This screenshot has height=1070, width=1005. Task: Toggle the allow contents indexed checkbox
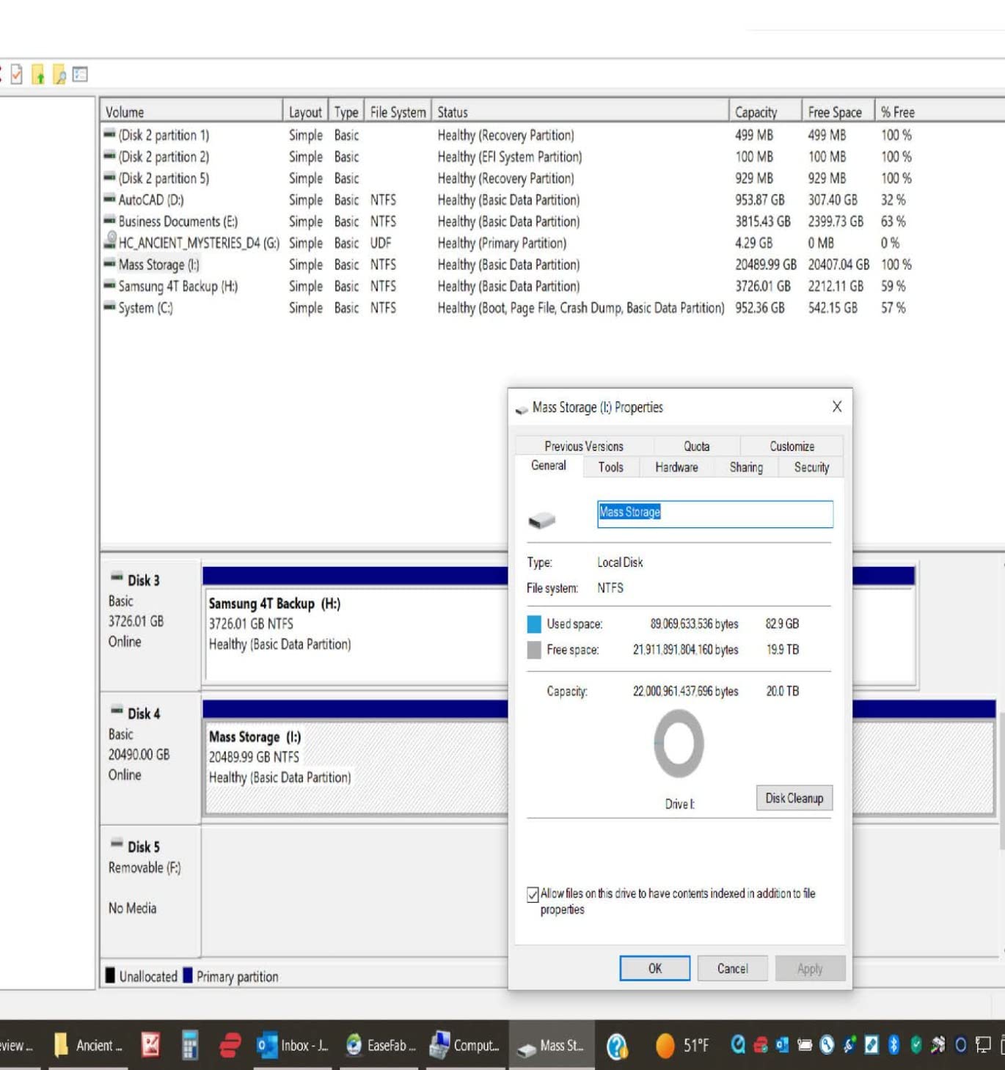pos(533,894)
